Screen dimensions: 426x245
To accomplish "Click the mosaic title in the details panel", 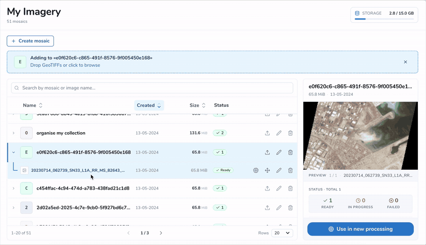I will click(x=360, y=86).
